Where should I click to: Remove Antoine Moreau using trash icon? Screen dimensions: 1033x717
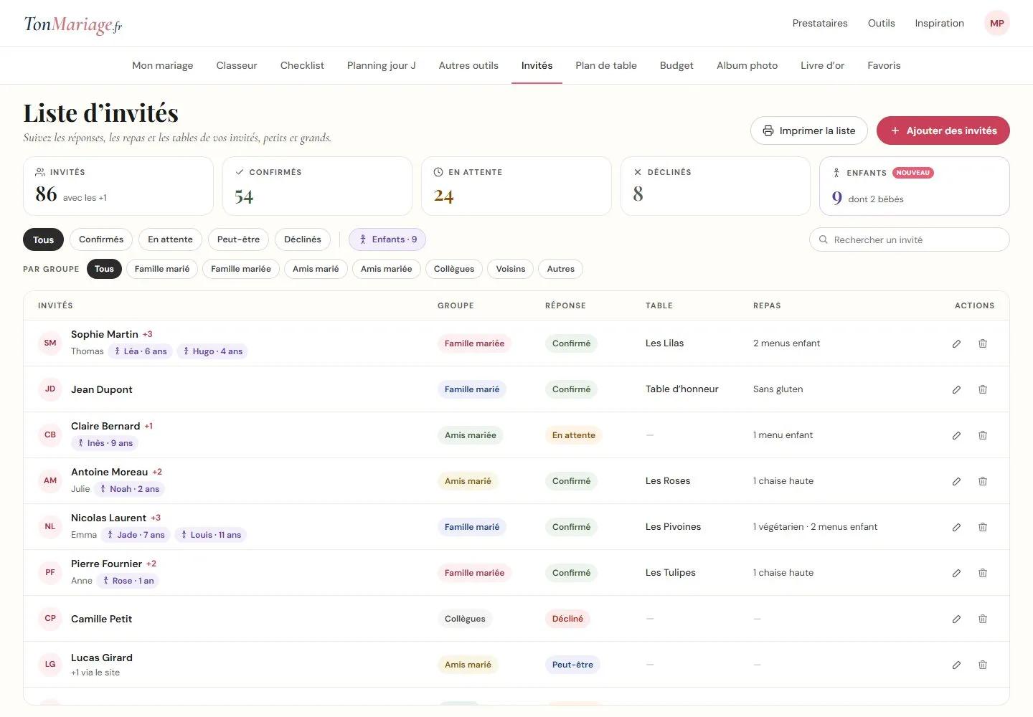983,481
